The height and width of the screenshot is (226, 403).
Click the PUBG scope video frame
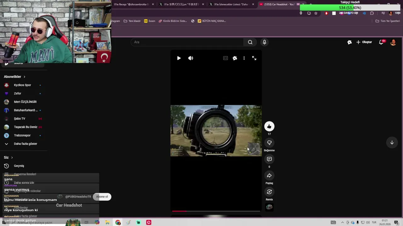pyautogui.click(x=216, y=131)
